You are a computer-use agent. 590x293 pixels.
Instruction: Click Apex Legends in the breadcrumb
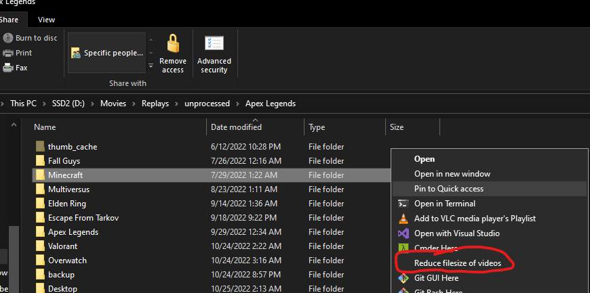coord(271,104)
